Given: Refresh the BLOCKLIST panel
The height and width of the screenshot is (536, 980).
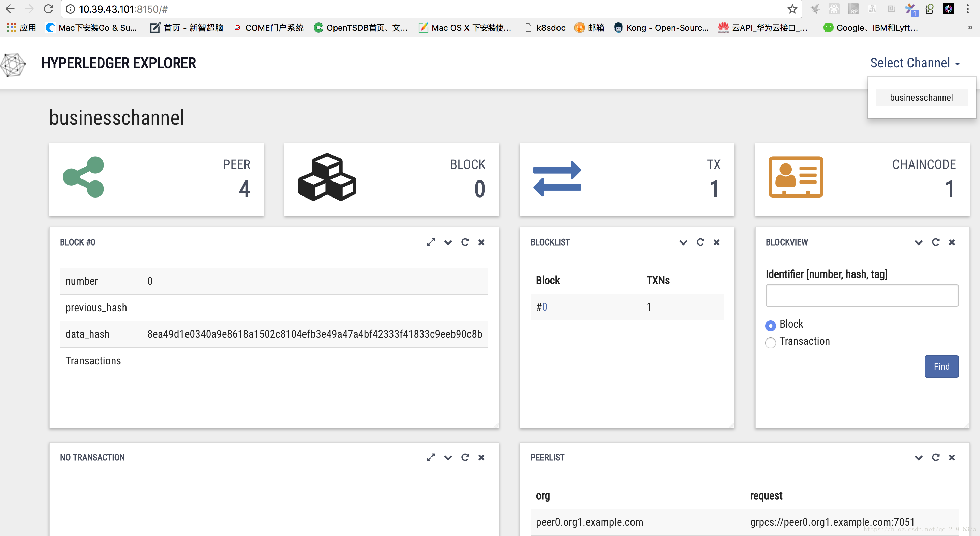Looking at the screenshot, I should tap(700, 242).
